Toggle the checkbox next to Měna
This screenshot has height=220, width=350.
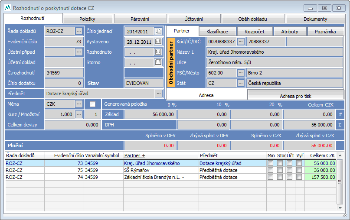92,104
